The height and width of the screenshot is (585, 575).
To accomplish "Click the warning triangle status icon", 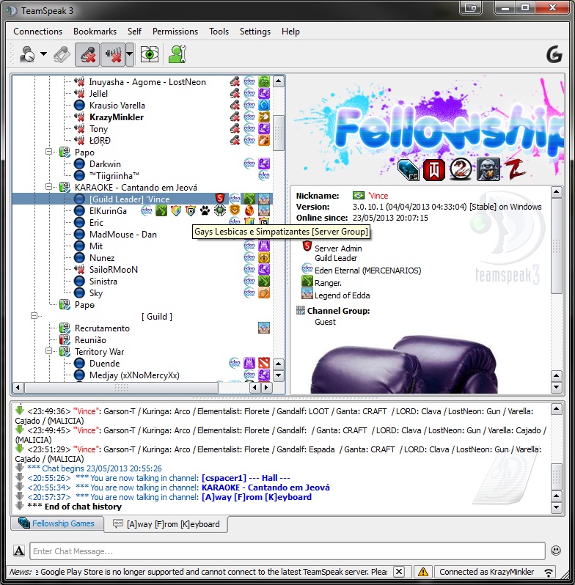I will (x=423, y=572).
